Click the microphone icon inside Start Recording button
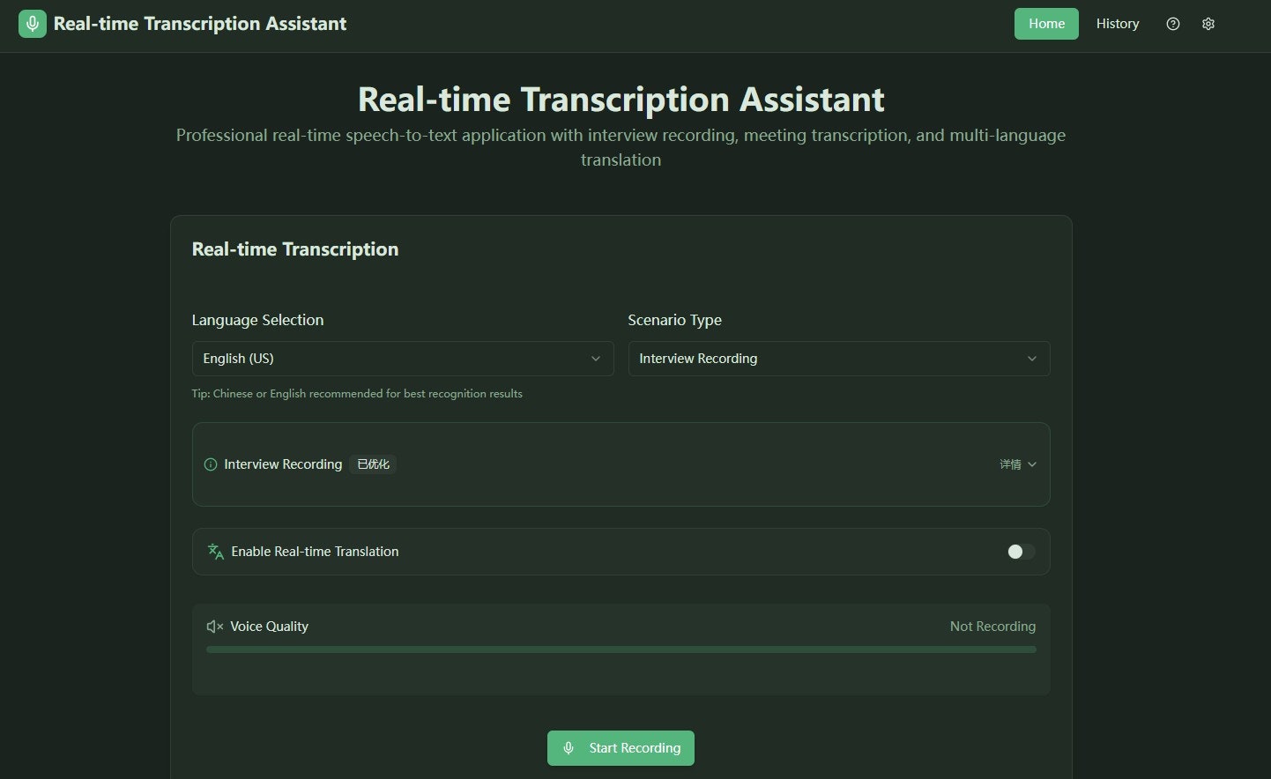The width and height of the screenshot is (1271, 779). (x=569, y=747)
